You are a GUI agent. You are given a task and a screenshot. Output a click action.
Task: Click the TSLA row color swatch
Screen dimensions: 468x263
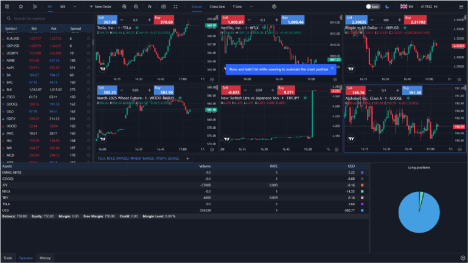(362, 204)
